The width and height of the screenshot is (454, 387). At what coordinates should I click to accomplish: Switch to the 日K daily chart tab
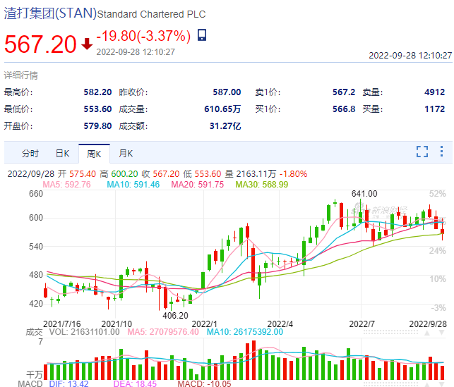point(63,153)
